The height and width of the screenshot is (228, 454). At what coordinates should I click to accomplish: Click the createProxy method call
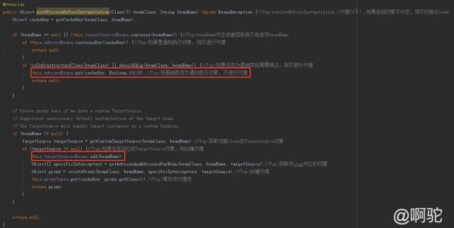click(x=150, y=171)
